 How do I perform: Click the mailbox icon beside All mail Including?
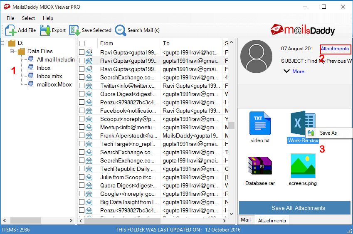point(31,59)
